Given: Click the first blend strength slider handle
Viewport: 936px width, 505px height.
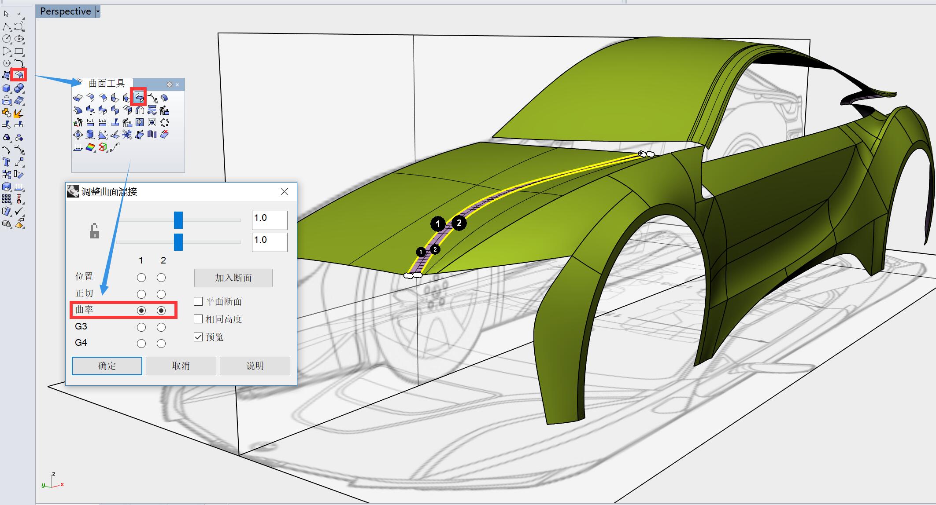Looking at the screenshot, I should click(x=178, y=220).
